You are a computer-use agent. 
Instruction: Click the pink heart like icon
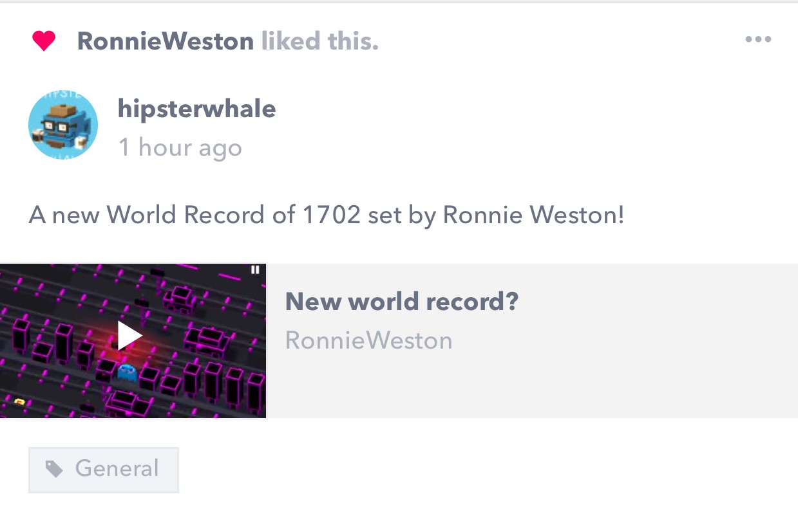click(44, 42)
